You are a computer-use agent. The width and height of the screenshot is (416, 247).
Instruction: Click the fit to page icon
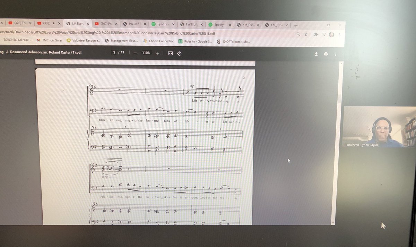[x=170, y=53]
